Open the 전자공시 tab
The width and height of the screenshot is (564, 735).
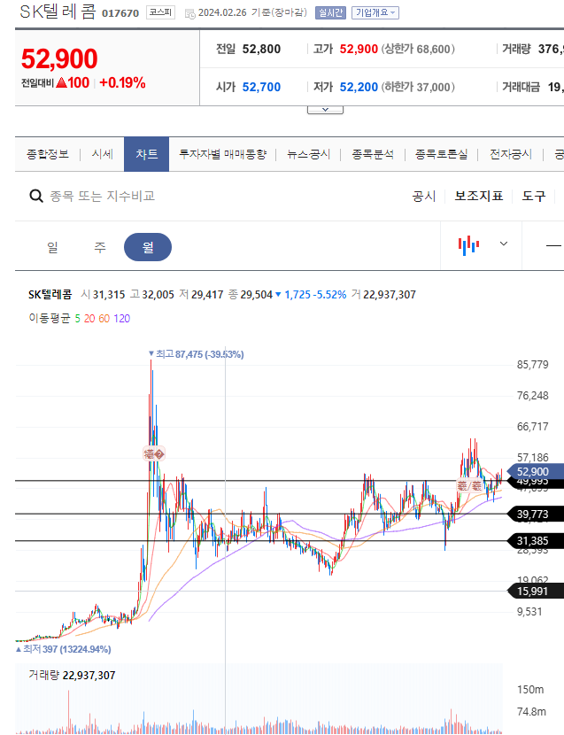tap(511, 154)
